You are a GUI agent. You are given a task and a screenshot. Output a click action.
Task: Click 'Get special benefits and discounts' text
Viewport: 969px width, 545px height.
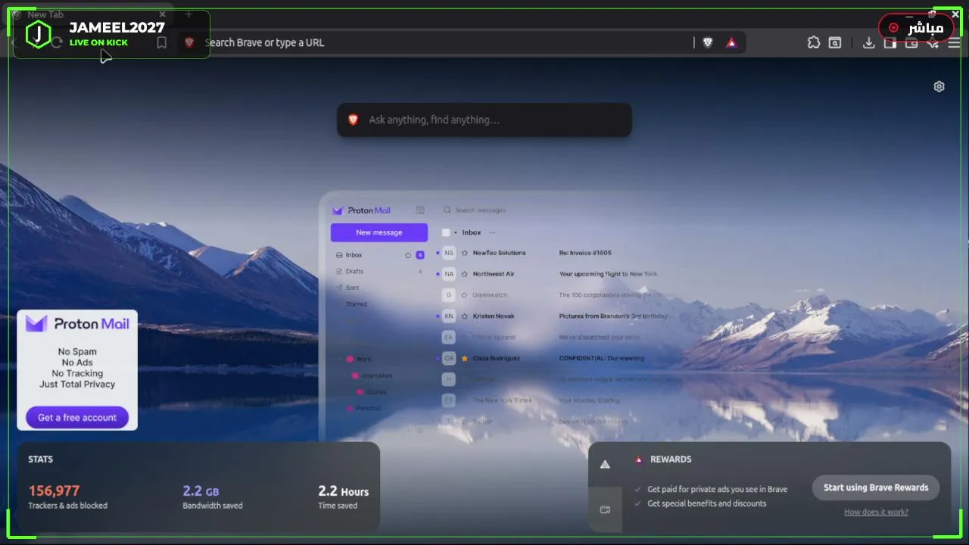[707, 503]
